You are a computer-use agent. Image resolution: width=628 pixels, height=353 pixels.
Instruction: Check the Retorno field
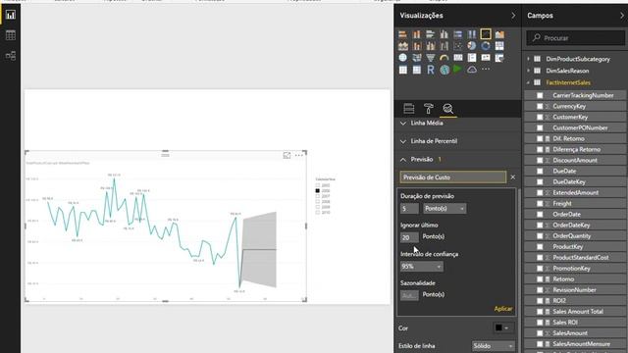pos(540,278)
